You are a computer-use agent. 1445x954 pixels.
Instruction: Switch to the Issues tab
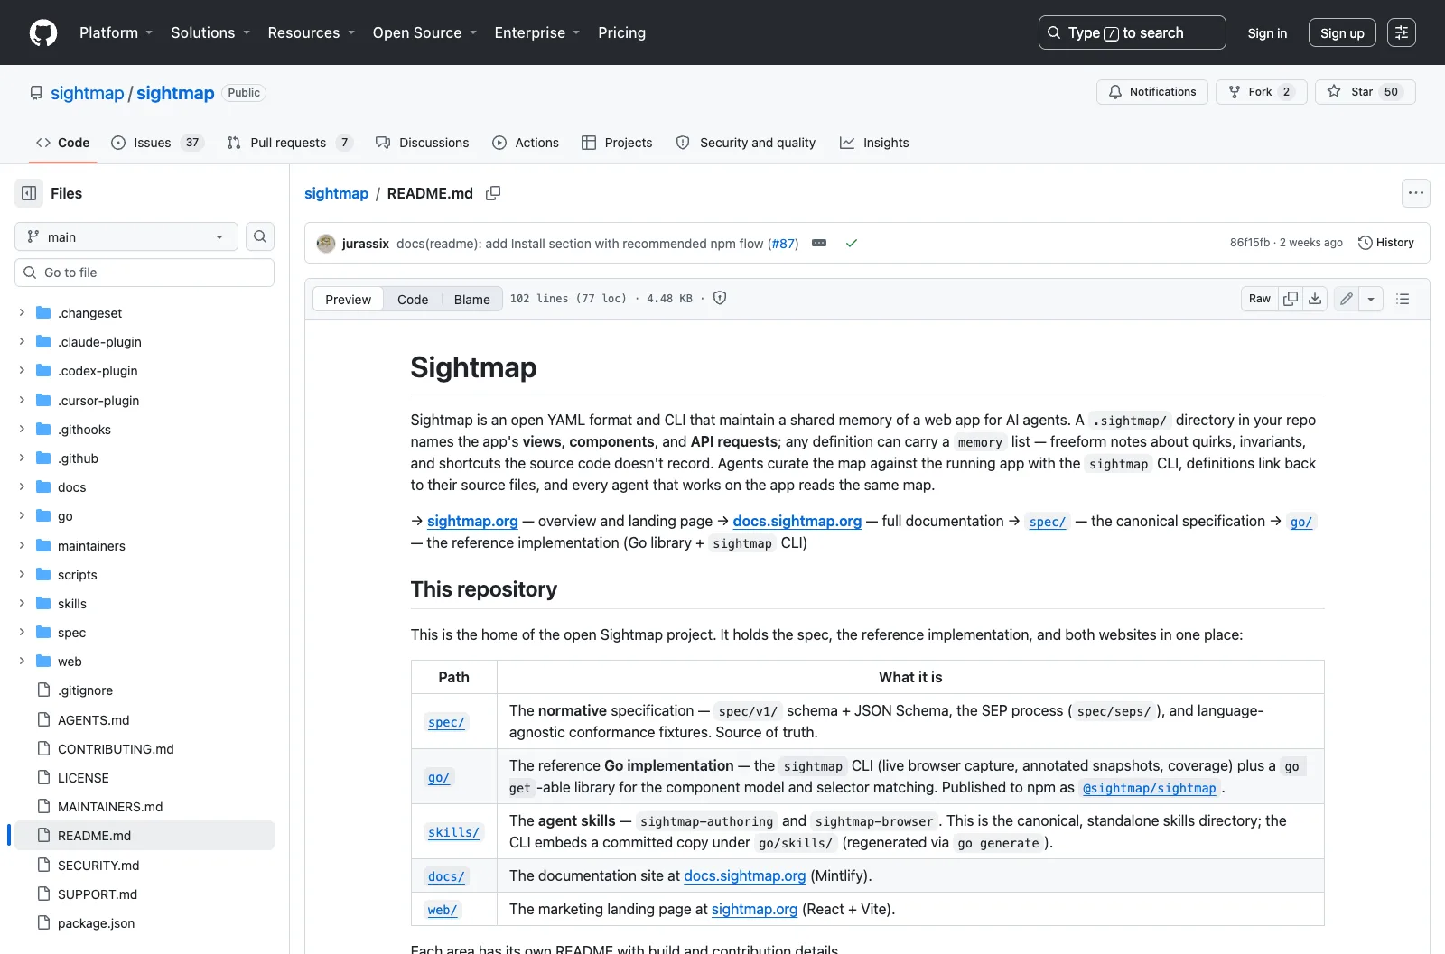click(x=158, y=143)
